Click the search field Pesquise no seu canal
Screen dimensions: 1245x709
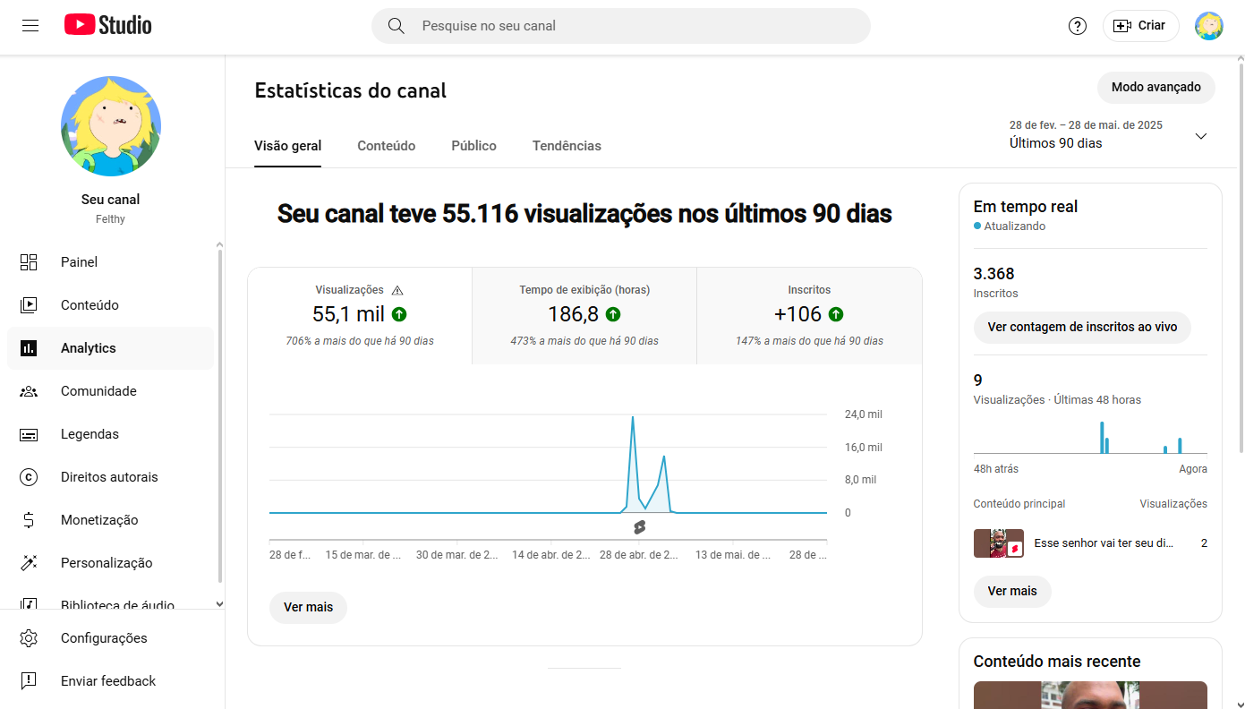coord(621,26)
